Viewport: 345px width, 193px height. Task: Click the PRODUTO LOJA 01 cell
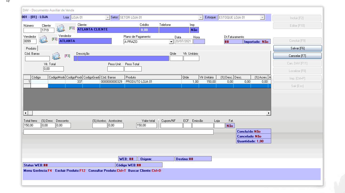[x=153, y=82]
